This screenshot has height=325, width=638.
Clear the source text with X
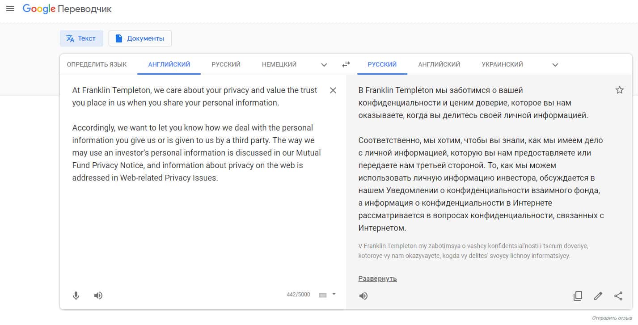333,90
